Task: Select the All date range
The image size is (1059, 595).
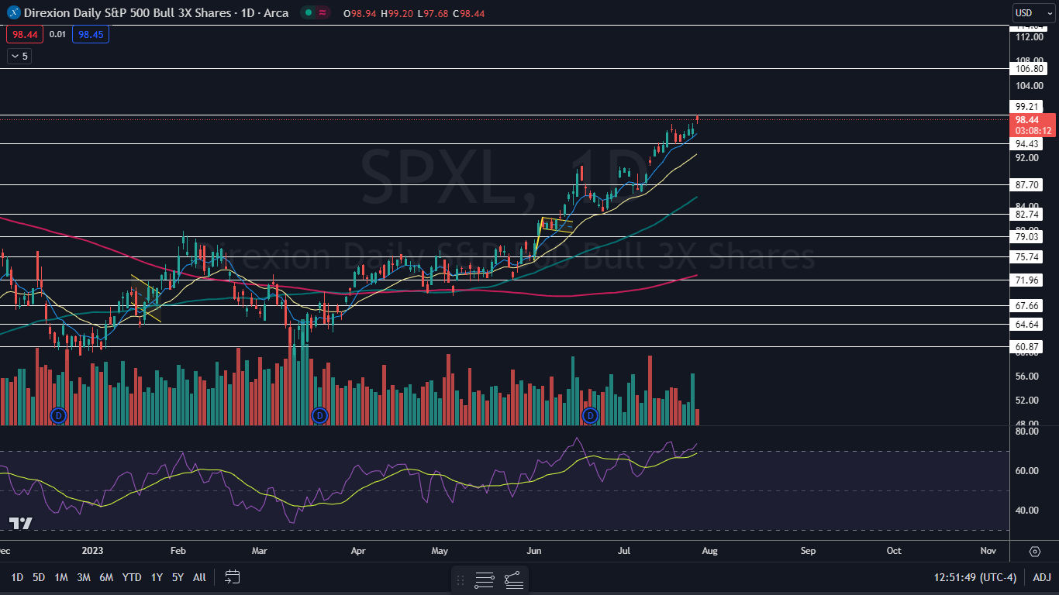Action: coord(199,577)
